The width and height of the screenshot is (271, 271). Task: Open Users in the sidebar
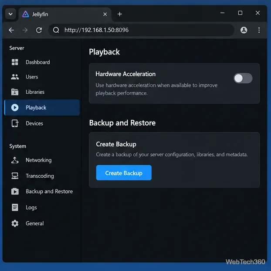tap(42, 77)
